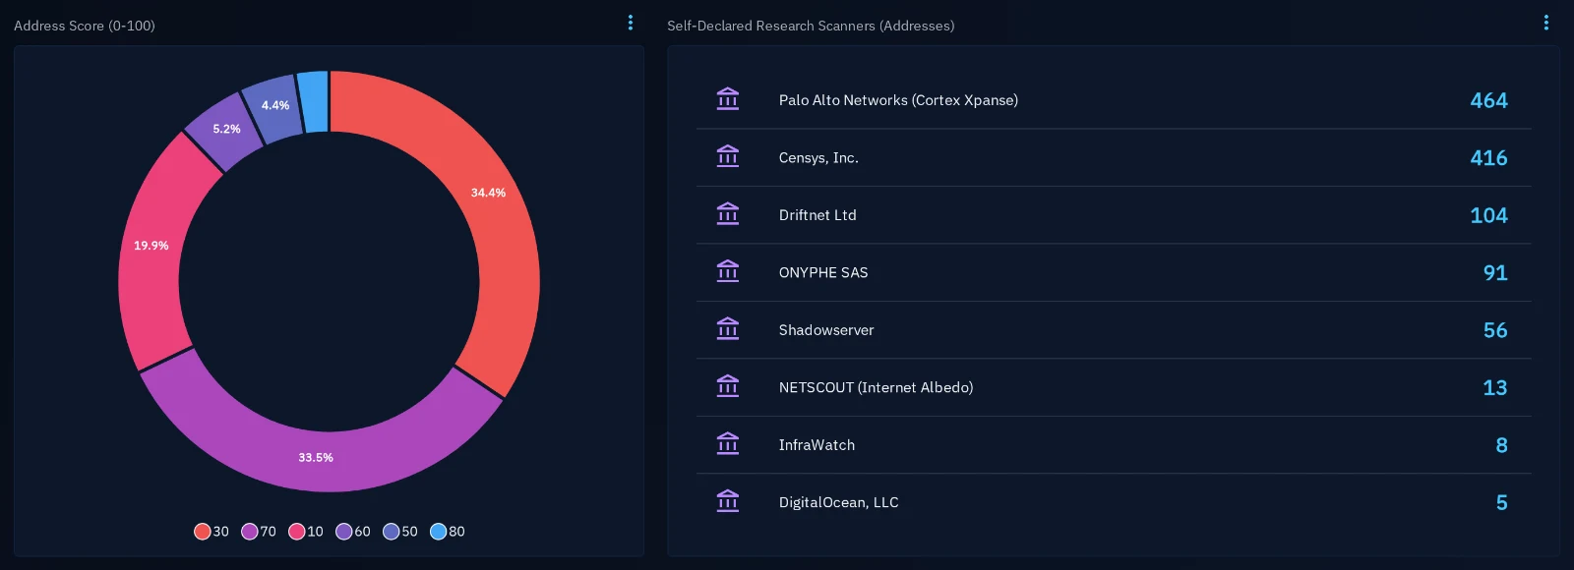Screen dimensions: 1574x570
Task: Click the address count 416
Action: [1488, 157]
